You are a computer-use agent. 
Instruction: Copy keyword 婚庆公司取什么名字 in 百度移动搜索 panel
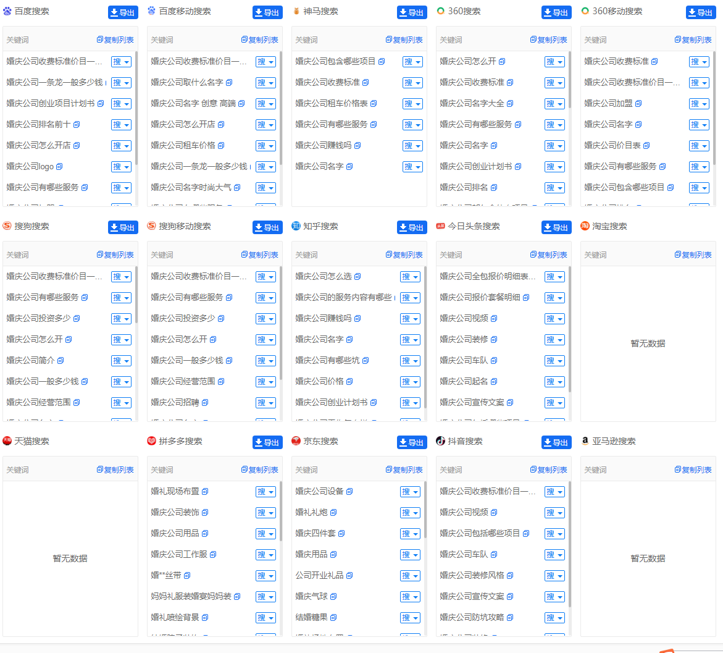click(229, 83)
